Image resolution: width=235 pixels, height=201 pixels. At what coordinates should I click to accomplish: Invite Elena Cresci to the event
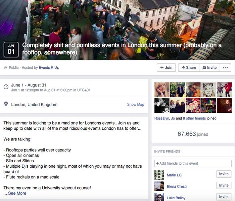point(224,186)
